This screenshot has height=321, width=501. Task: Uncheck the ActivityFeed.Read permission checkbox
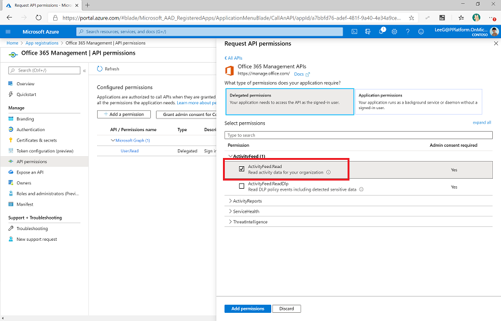click(242, 169)
